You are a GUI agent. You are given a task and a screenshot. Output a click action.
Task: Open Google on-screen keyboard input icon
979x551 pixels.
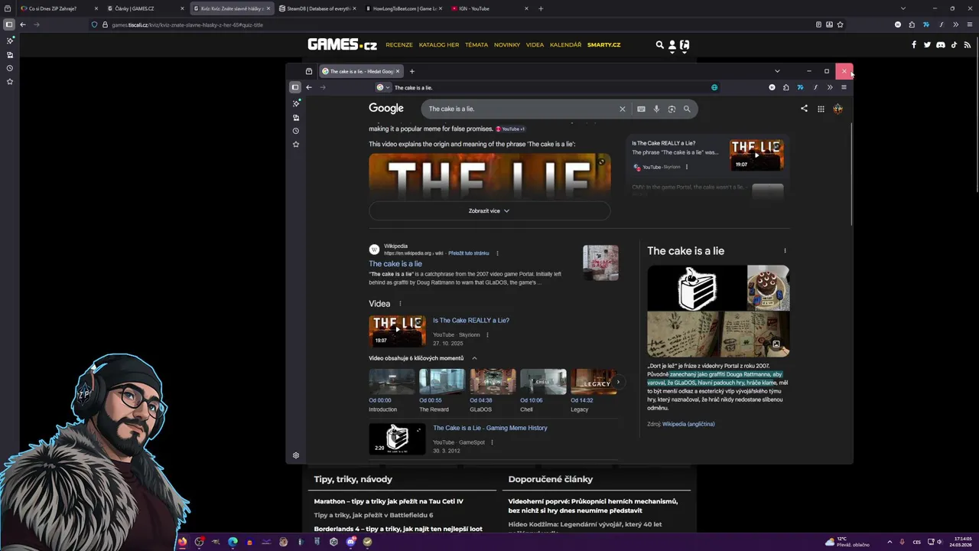point(641,109)
